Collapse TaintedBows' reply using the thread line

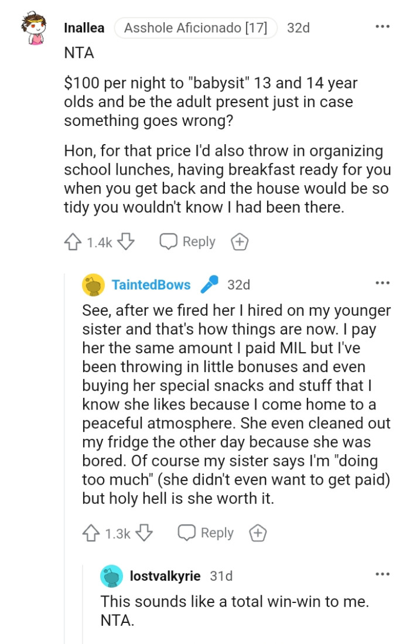coord(66,410)
